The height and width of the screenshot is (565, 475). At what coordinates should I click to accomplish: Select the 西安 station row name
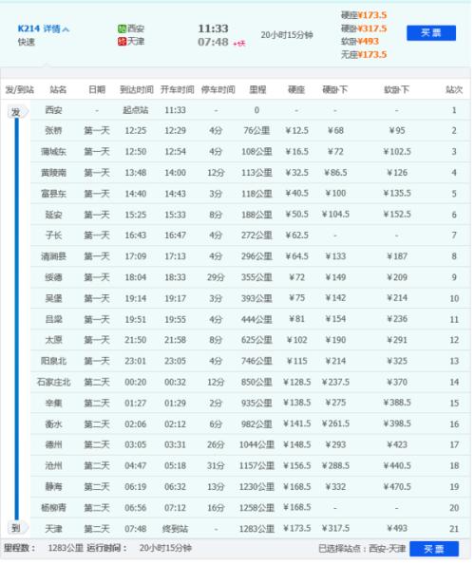[54, 110]
